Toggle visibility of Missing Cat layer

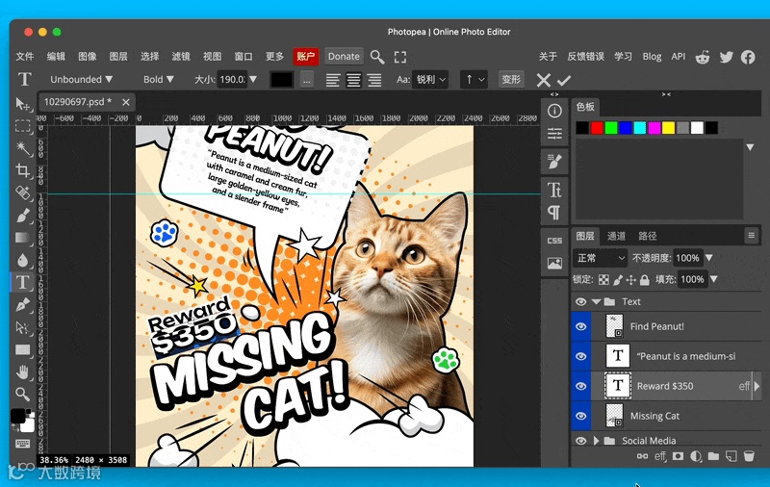(580, 416)
